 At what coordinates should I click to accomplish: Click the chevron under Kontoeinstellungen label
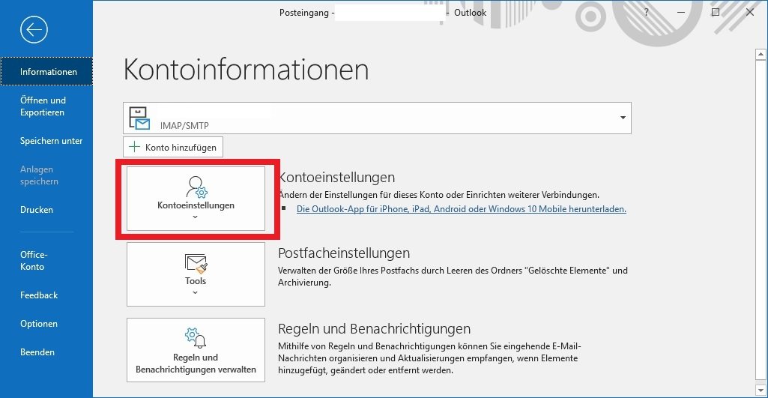tap(196, 217)
